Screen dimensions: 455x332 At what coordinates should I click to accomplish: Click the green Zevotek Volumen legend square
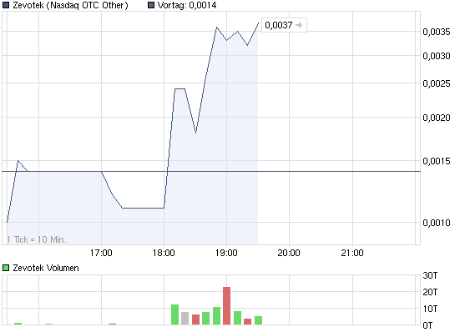pyautogui.click(x=6, y=268)
